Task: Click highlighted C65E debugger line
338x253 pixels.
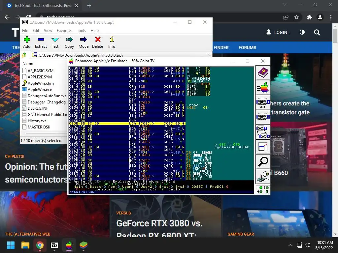Action: click(127, 124)
